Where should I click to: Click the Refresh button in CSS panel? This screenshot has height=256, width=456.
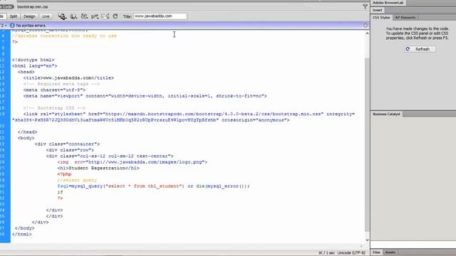pos(420,49)
